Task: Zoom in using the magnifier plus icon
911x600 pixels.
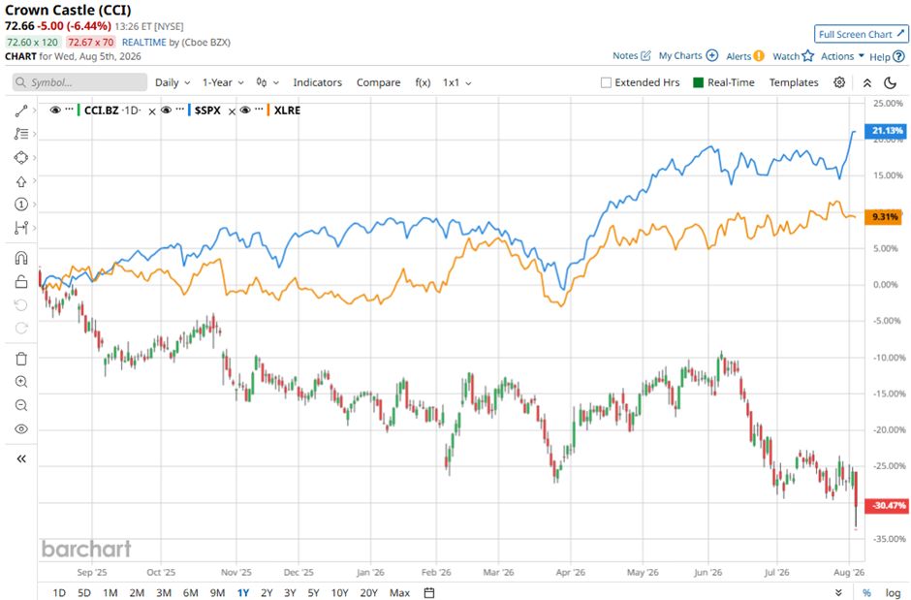Action: click(21, 382)
